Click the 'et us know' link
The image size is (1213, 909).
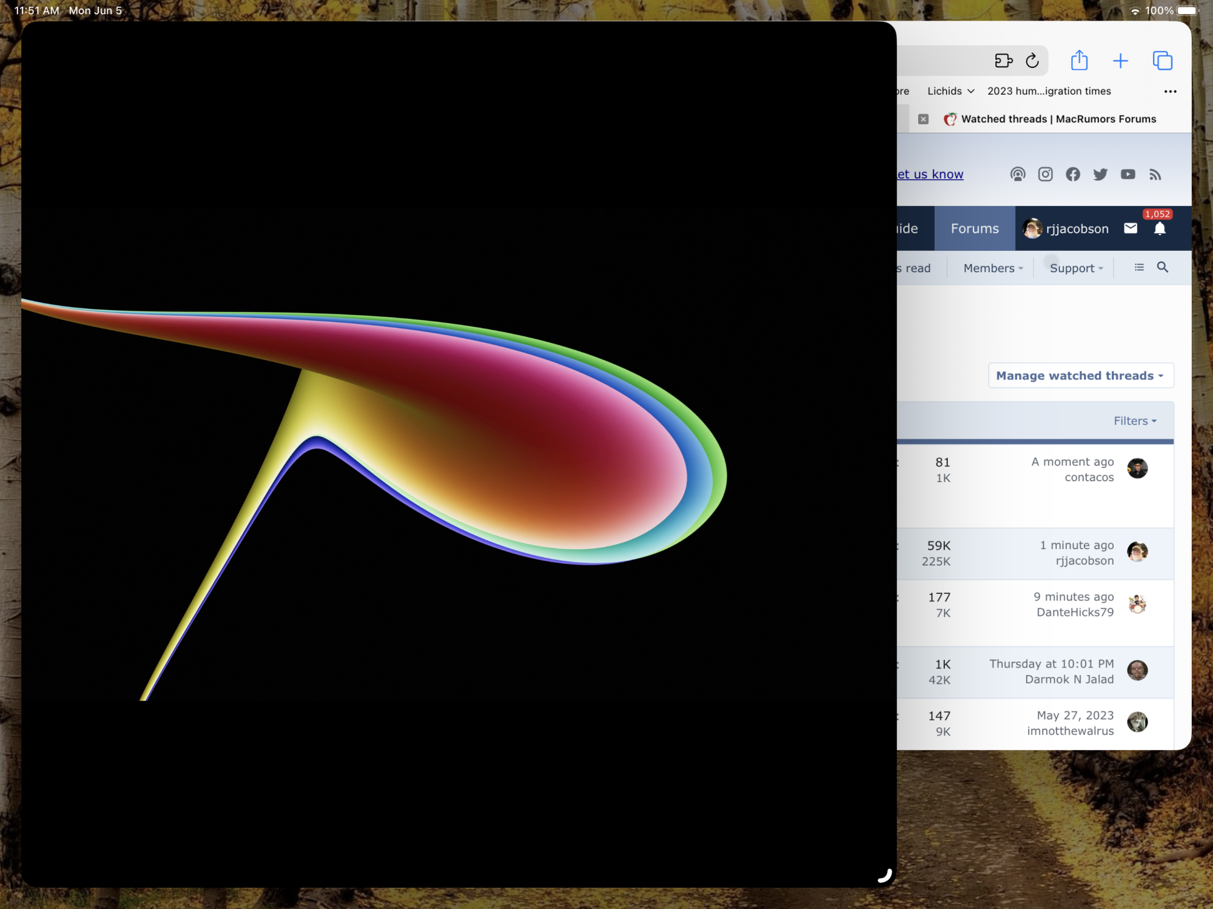(x=930, y=175)
